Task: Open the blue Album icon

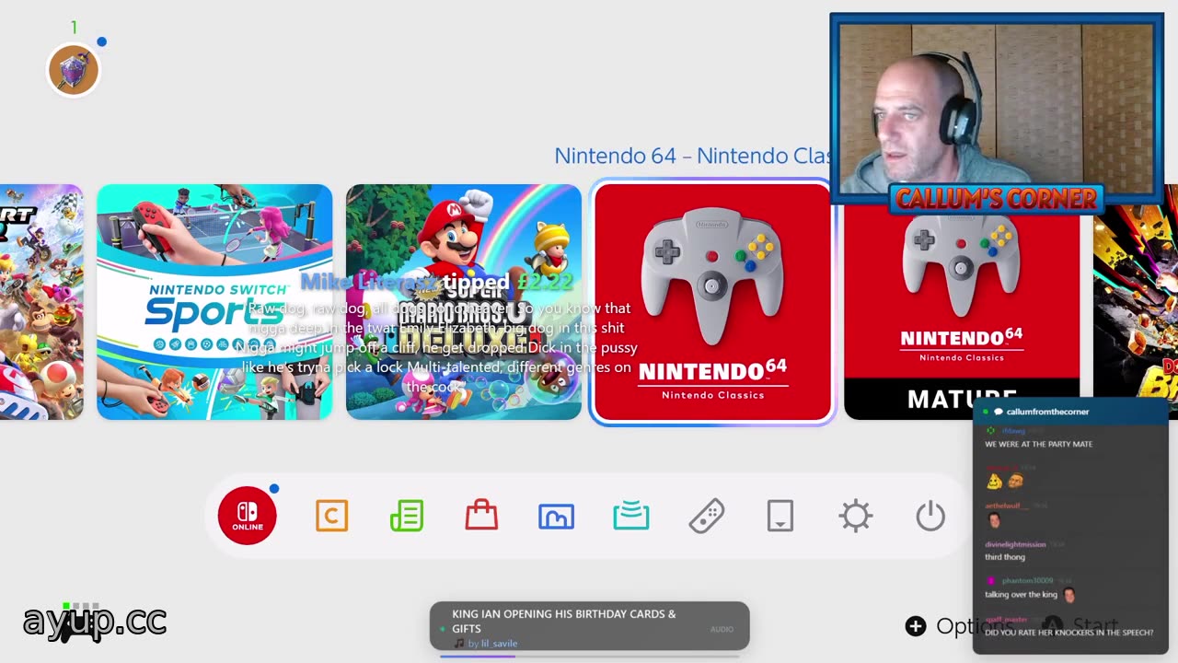Action: click(556, 516)
